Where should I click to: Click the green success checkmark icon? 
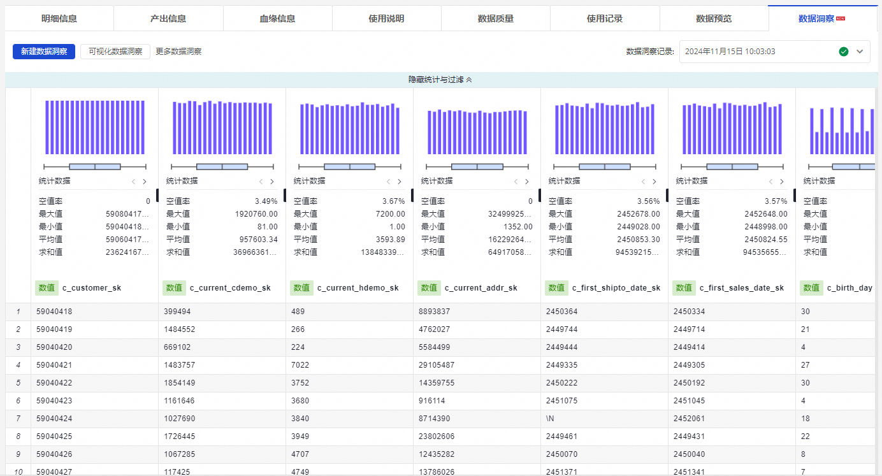tap(844, 52)
